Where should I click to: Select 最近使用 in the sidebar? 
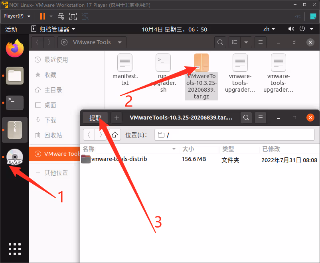(x=56, y=60)
